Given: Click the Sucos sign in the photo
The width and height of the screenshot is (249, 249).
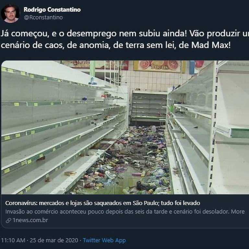Looking at the screenshot, I should pos(159,67).
